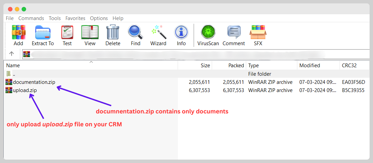373x163 pixels.
Task: Open the Find magnifier tool
Action: [135, 33]
